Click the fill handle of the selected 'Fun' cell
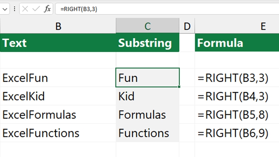Screen dimensions: 279x157 coord(179,87)
